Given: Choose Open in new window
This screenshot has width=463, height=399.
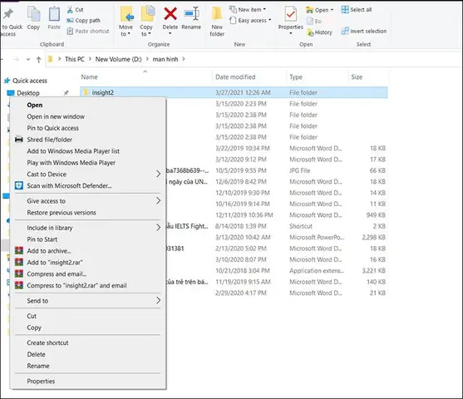Looking at the screenshot, I should pos(56,116).
